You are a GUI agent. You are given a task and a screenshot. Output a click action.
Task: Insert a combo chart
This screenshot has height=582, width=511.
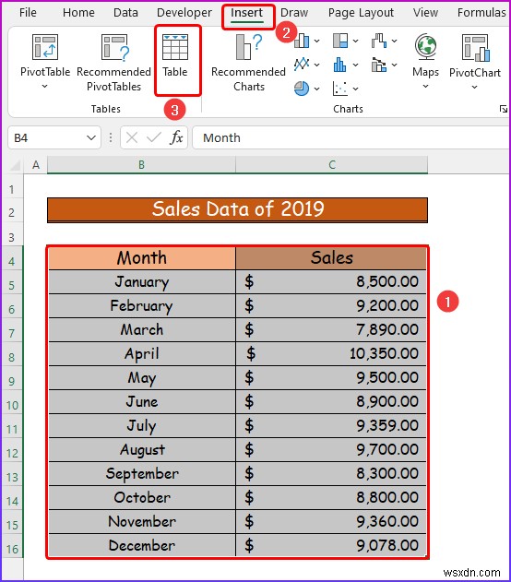coord(379,65)
